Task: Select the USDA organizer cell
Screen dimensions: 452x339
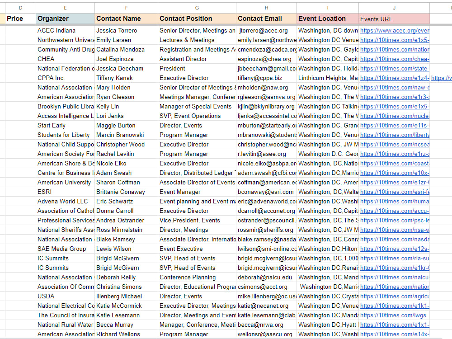Action: [65, 297]
